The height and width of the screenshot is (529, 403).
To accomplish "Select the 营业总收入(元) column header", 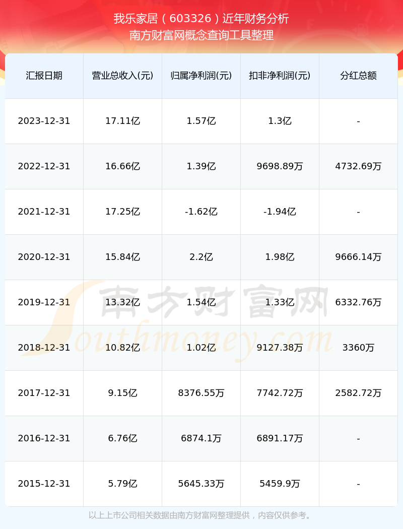I will pos(123,76).
